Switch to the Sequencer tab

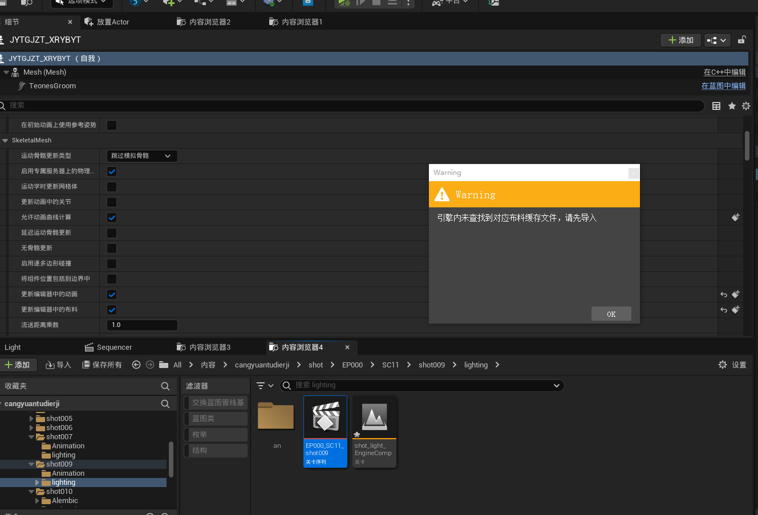tap(114, 347)
